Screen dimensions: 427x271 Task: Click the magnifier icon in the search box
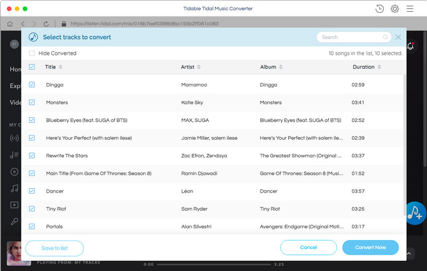[385, 37]
